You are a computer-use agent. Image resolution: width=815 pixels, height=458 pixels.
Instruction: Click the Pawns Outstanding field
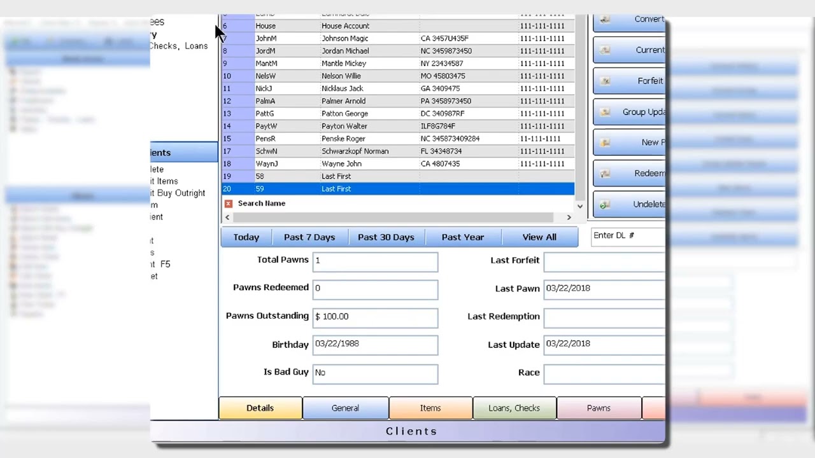[x=375, y=317]
